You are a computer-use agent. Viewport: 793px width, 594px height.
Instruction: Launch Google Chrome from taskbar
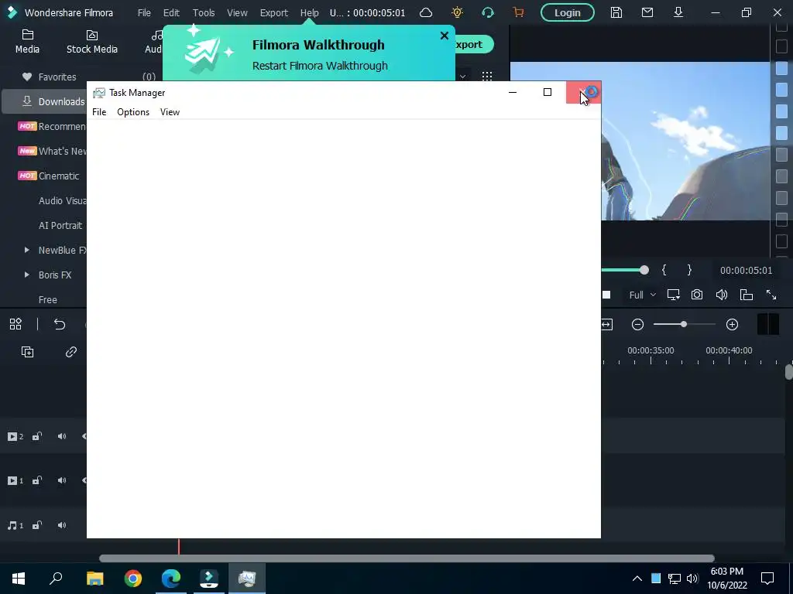click(x=133, y=579)
